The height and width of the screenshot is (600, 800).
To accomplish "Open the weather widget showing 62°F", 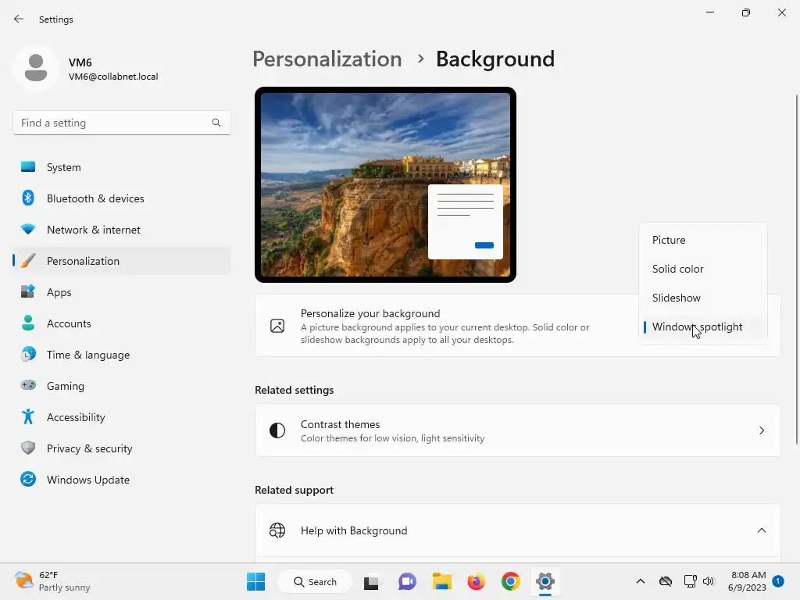I will pos(52,581).
